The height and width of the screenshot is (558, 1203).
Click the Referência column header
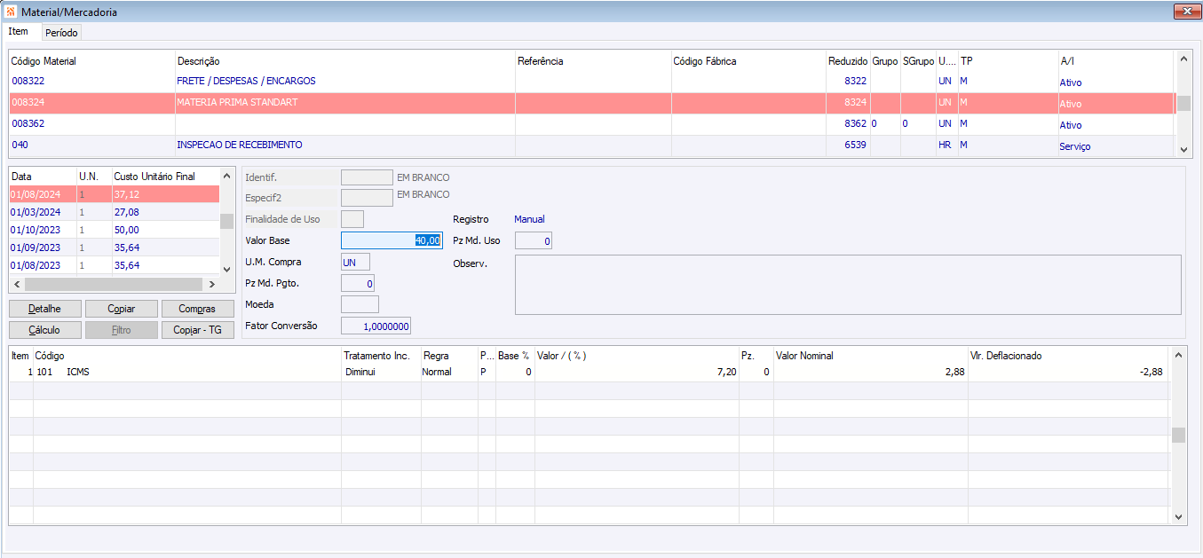point(593,61)
